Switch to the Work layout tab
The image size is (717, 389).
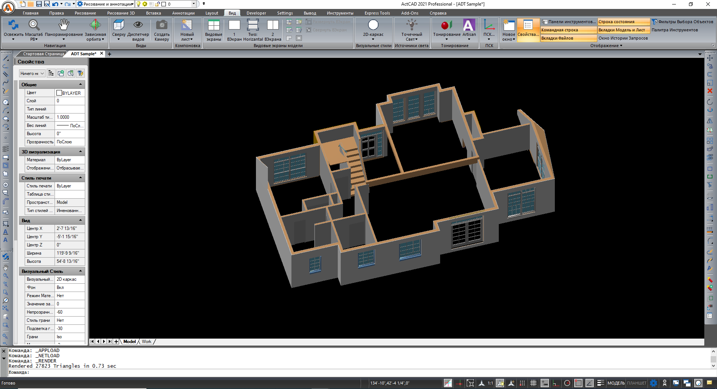click(x=146, y=342)
